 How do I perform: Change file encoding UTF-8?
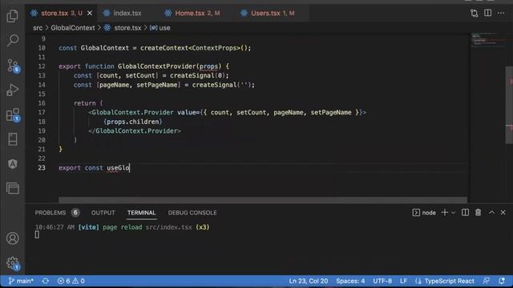382,281
